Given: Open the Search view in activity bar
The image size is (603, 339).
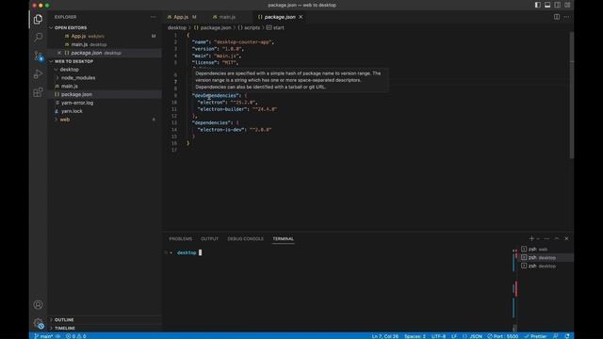Looking at the screenshot, I should [x=38, y=38].
